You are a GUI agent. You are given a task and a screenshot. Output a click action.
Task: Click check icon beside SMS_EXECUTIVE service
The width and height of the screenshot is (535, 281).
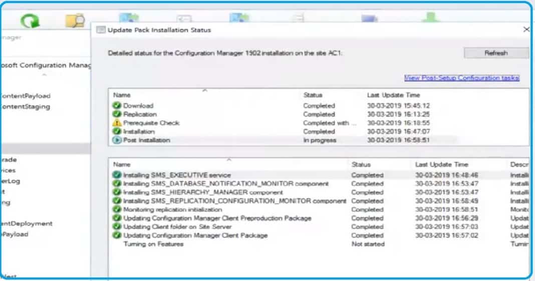tap(117, 175)
